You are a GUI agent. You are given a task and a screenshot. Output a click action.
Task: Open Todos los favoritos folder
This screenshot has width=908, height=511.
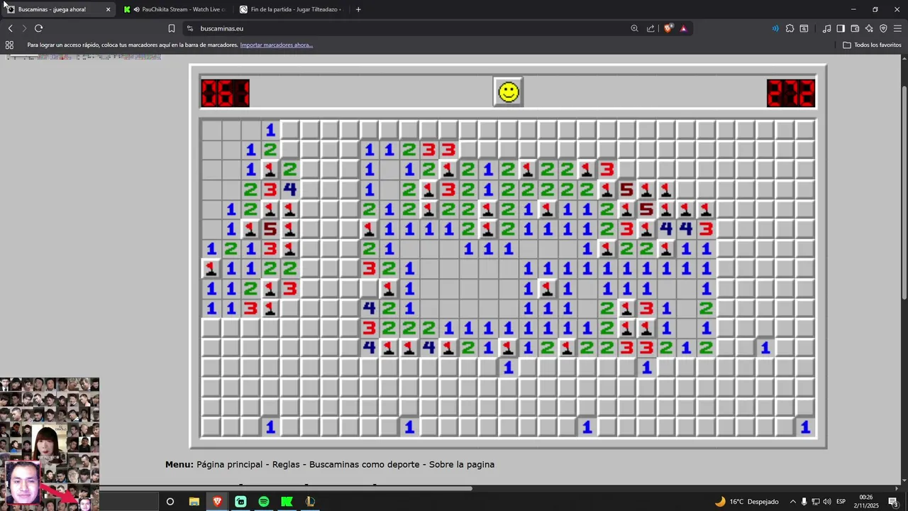pyautogui.click(x=872, y=45)
